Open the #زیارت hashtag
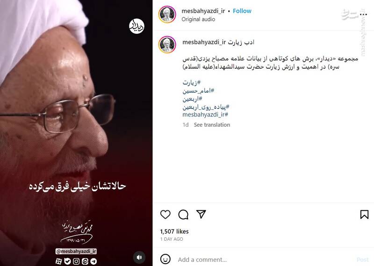The image size is (374, 266). (192, 83)
